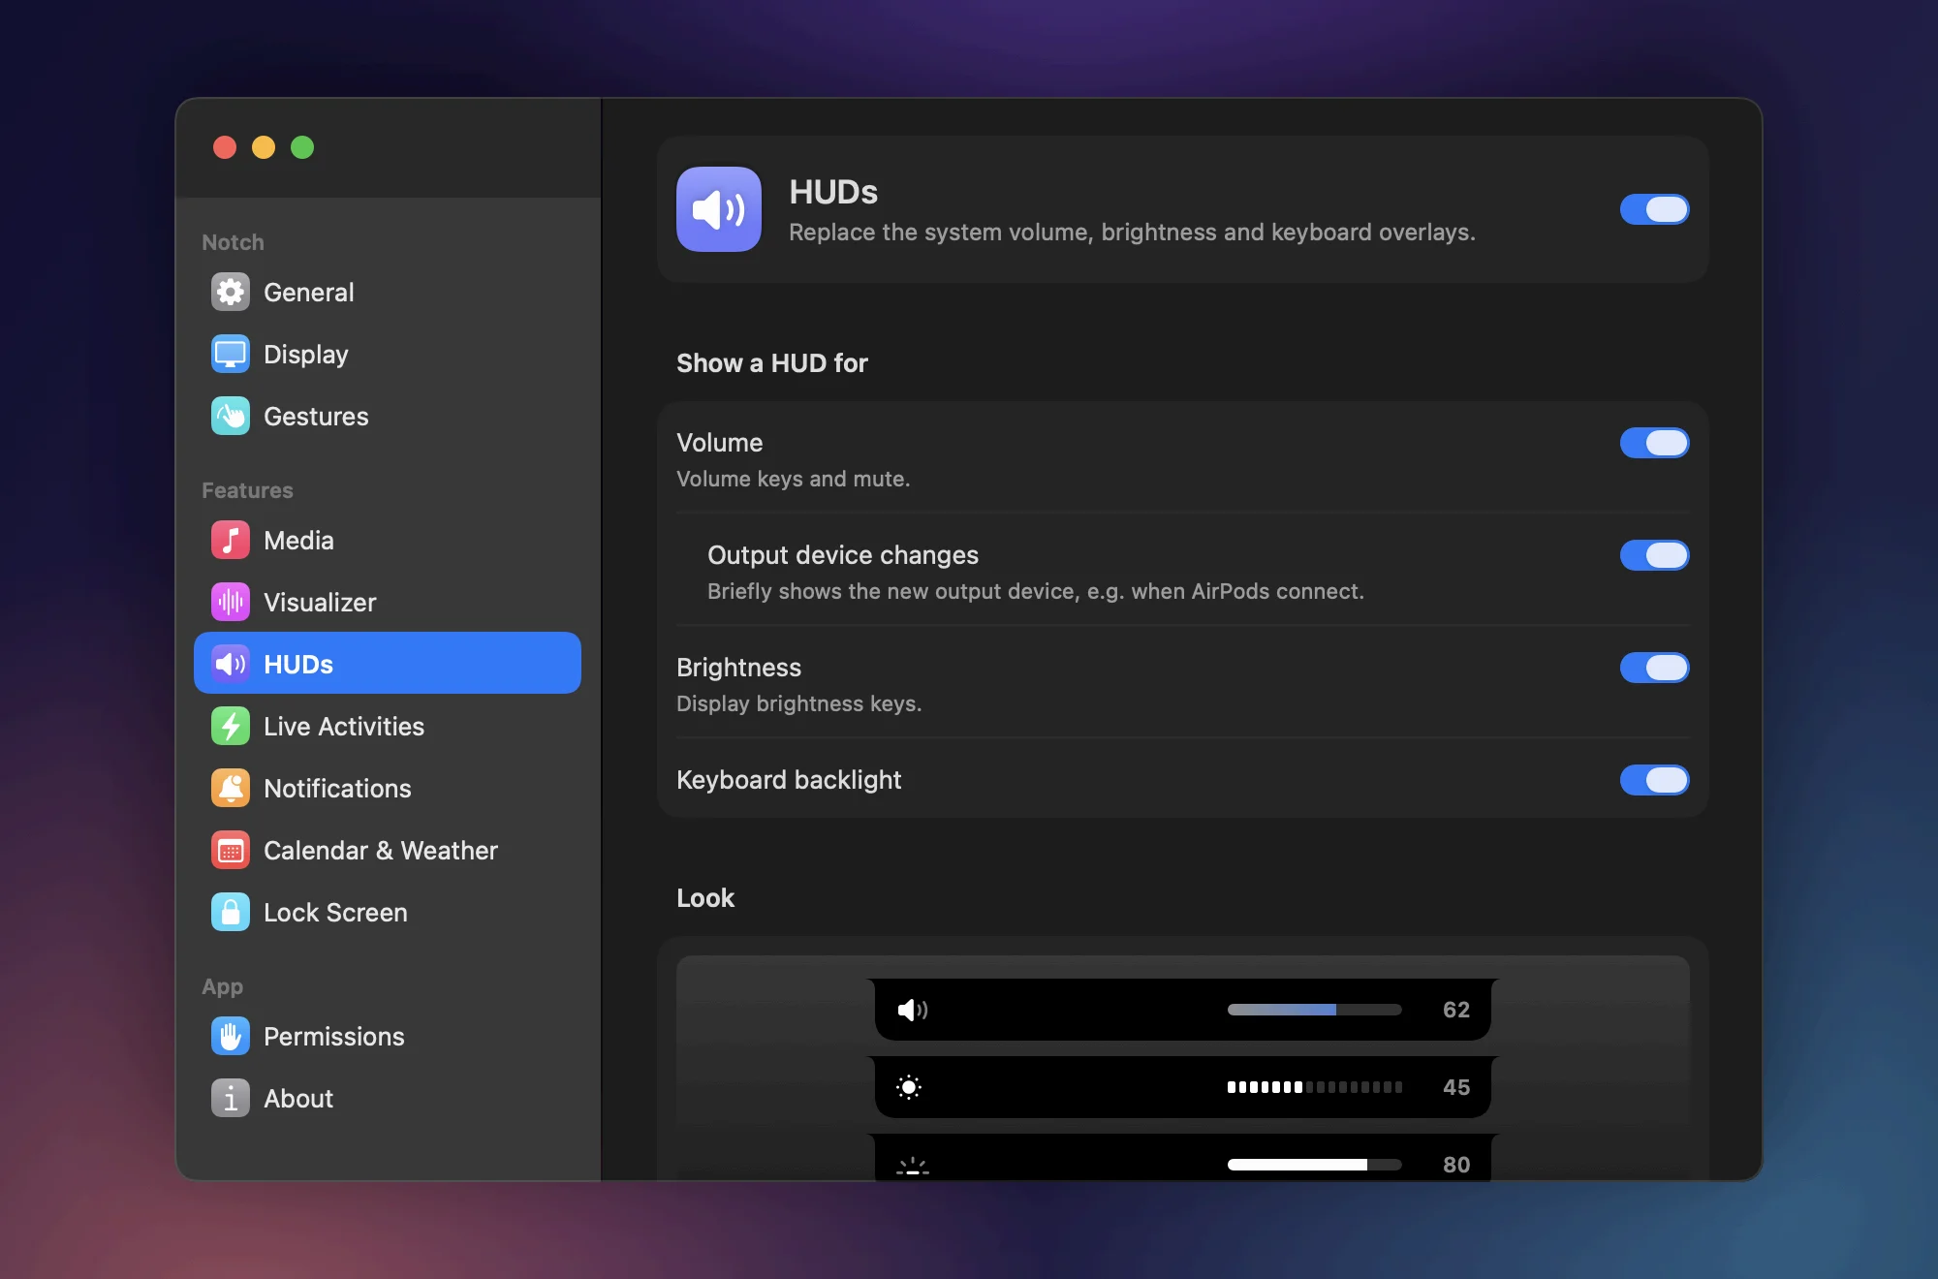This screenshot has width=1938, height=1279.
Task: Click the Display monitor icon
Action: click(231, 355)
